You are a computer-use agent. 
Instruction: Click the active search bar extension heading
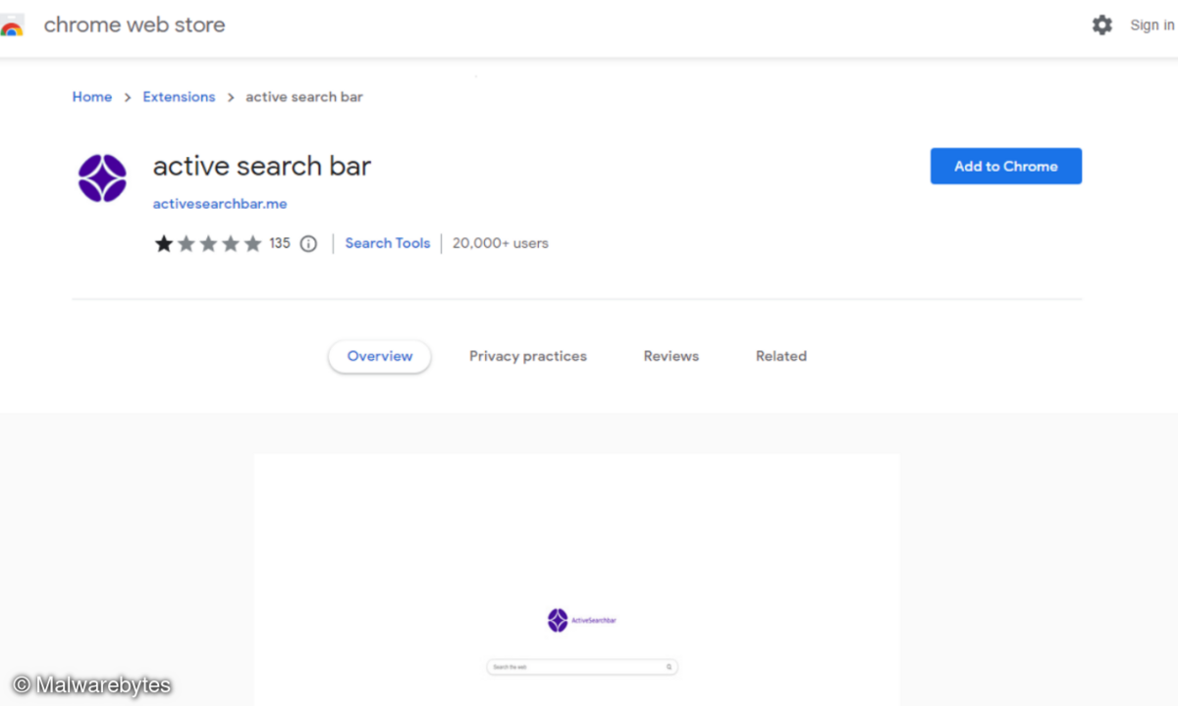[x=262, y=166]
